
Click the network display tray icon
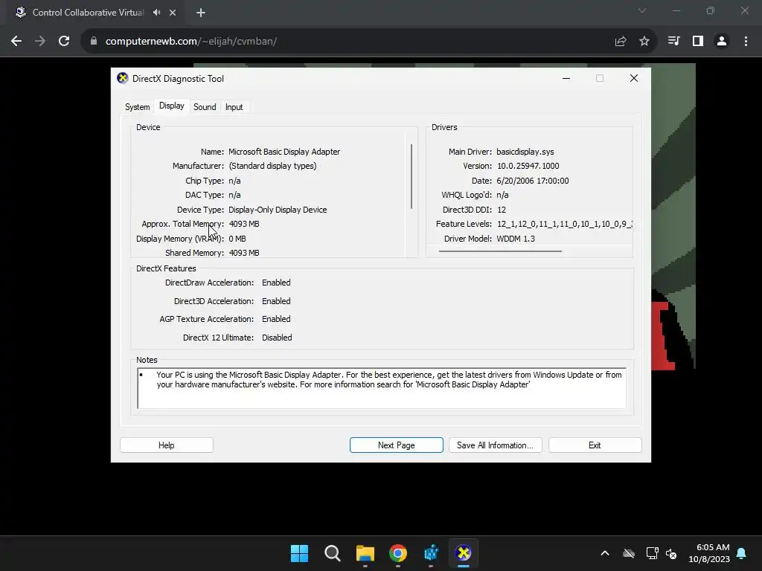(x=652, y=553)
